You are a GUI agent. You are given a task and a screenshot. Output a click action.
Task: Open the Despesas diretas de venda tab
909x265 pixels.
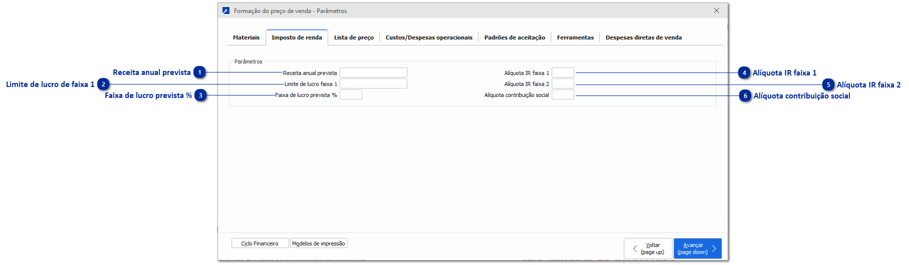coord(643,37)
